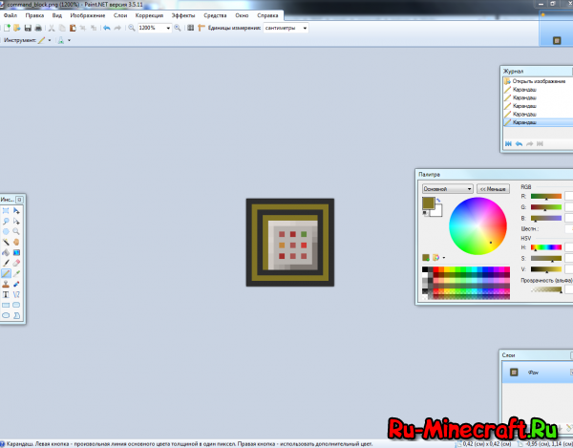Open the Эффекты menu
The image size is (573, 448).
(x=183, y=15)
